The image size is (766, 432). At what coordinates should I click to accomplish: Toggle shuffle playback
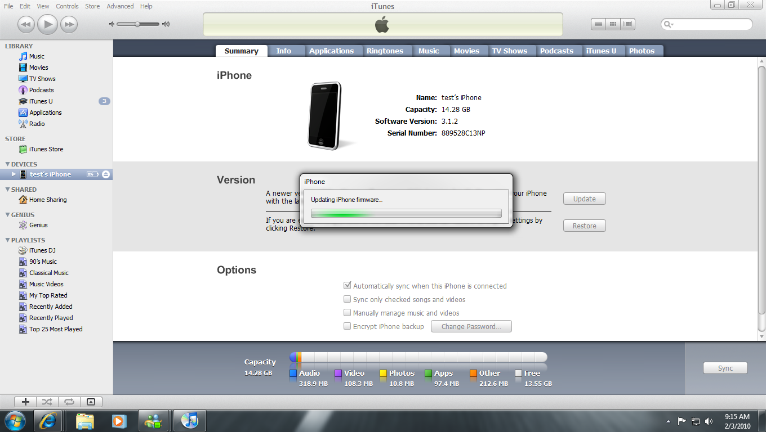[x=47, y=402]
